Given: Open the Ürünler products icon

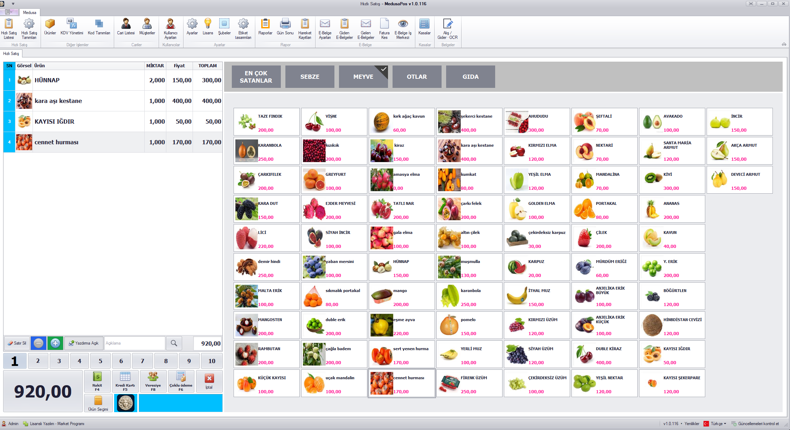Looking at the screenshot, I should click(x=50, y=27).
